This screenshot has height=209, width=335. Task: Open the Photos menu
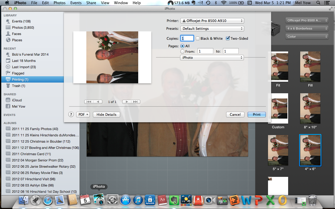(60, 3)
